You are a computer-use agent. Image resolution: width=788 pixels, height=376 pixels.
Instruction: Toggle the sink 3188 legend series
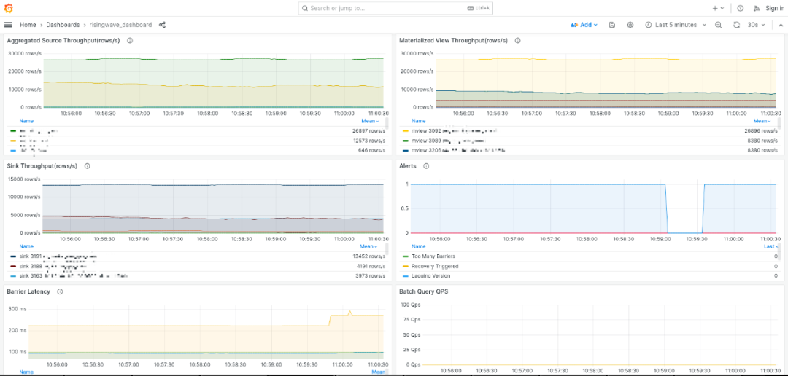click(53, 266)
